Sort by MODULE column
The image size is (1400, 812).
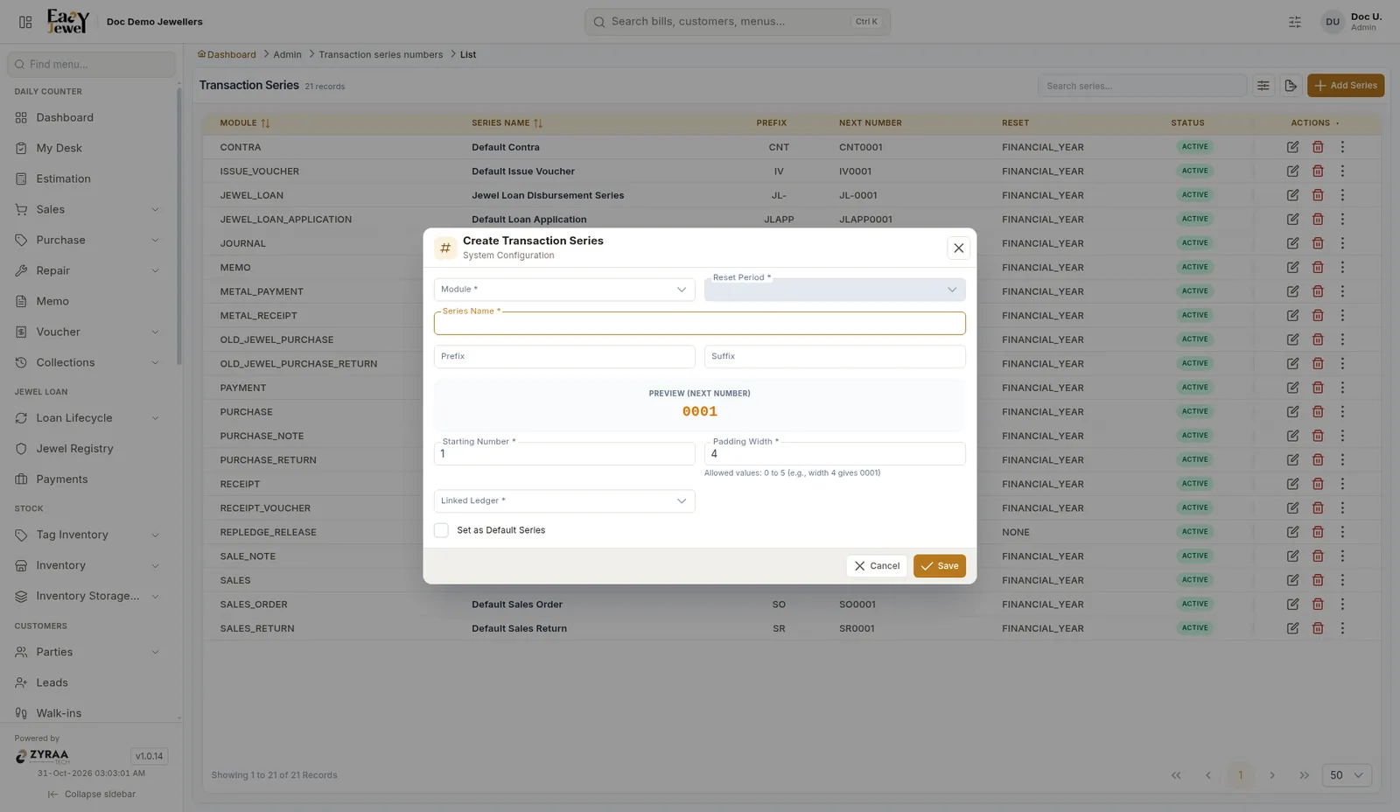click(x=245, y=123)
